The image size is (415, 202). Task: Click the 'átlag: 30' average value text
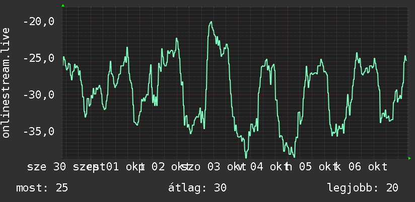click(x=197, y=188)
